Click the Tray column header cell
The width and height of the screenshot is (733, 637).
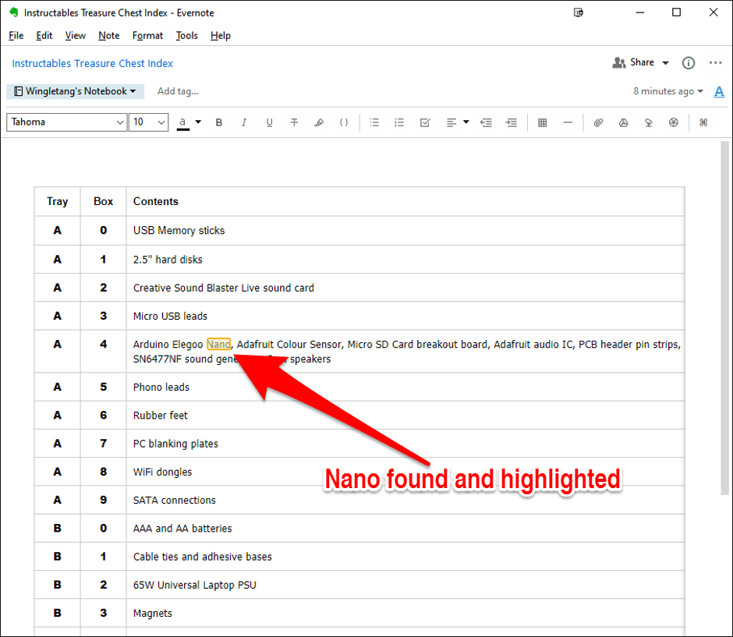coord(57,201)
